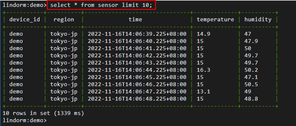Click the timestamp ending 14:06:48.225+08:00
Viewport: 296px width, 126px height.
(x=137, y=99)
